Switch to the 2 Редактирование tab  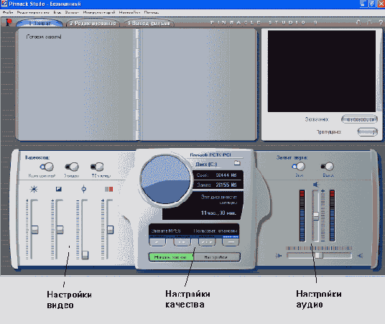93,23
